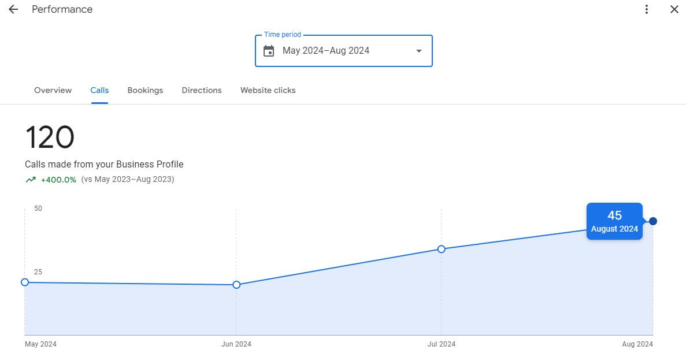This screenshot has width=686, height=350.
Task: Expand the Time period dropdown arrow
Action: click(419, 51)
